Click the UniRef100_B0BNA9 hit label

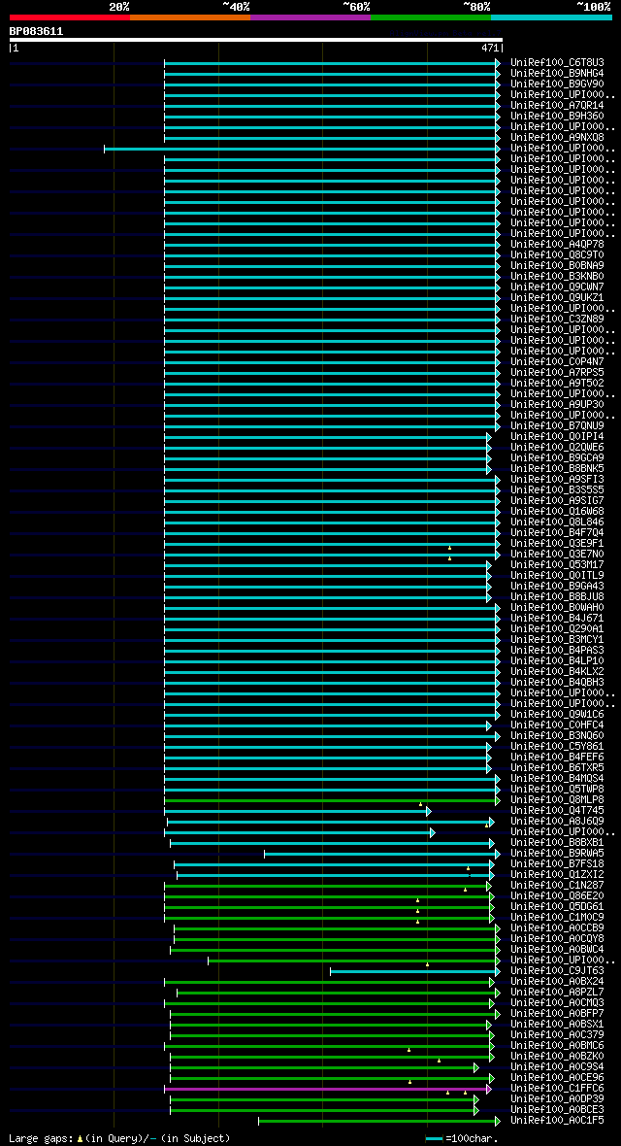pyautogui.click(x=557, y=266)
